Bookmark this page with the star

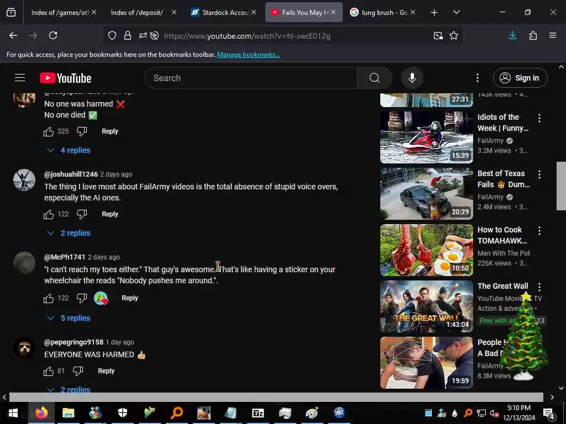[454, 35]
